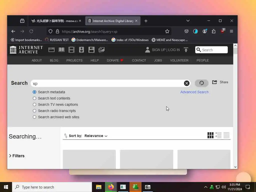Click the LOG IN link
Image resolution: width=256 pixels, height=192 pixels.
174,50
